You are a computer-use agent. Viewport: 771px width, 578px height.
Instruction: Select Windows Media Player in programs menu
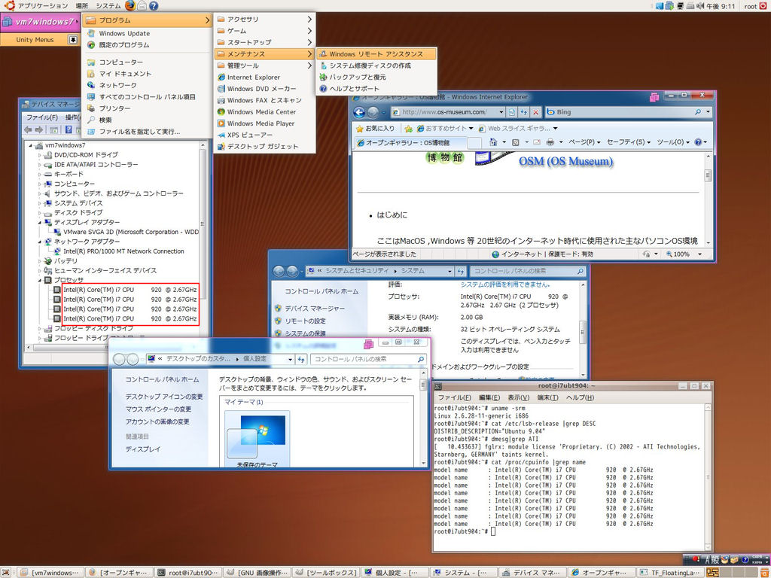264,123
